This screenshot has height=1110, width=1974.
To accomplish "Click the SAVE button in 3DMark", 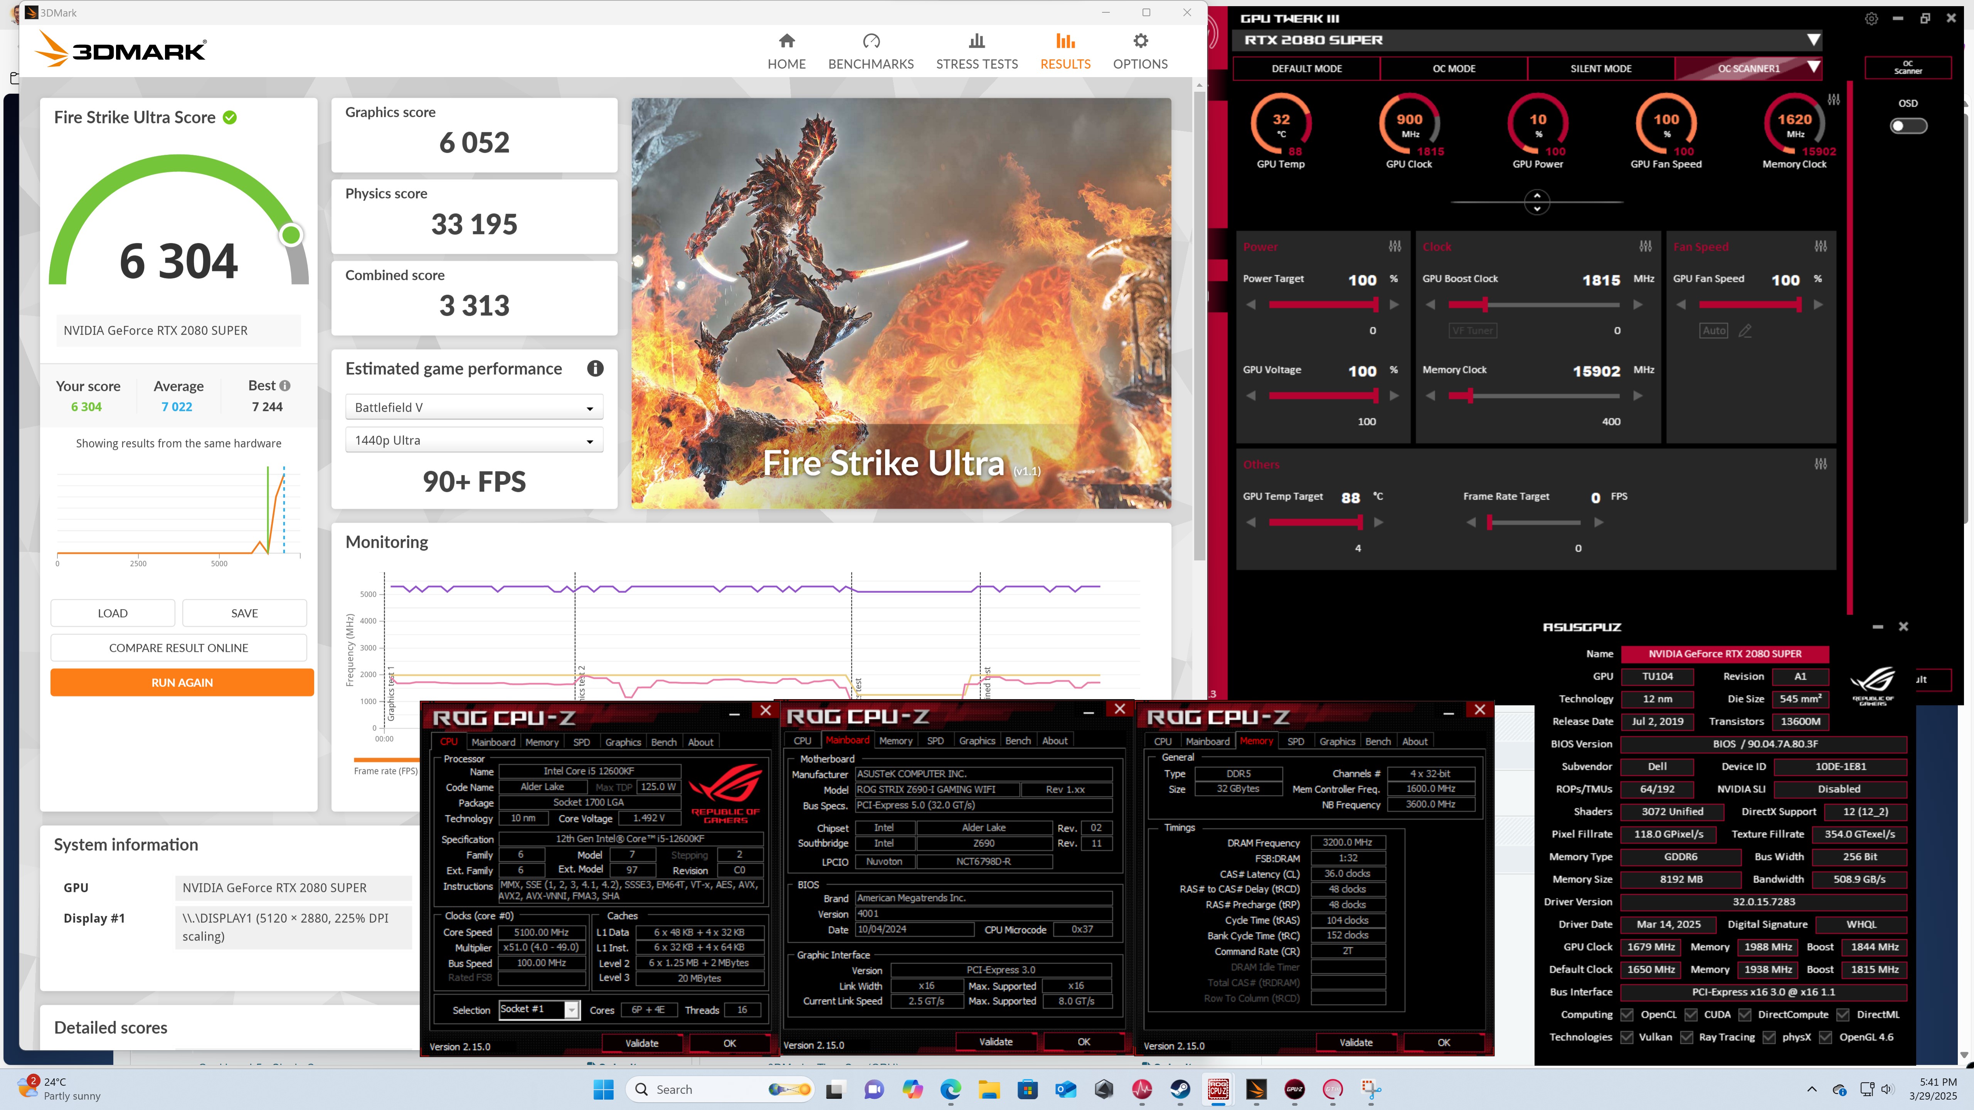I will 244,613.
